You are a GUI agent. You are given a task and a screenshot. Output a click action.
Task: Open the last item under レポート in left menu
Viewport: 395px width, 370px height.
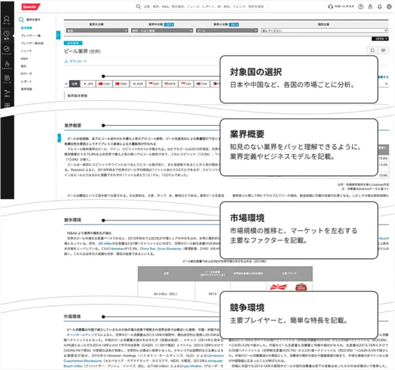coord(27,89)
